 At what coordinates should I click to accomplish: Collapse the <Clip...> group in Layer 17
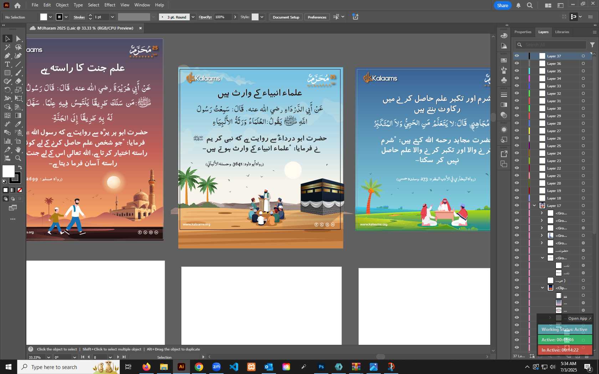pyautogui.click(x=543, y=288)
